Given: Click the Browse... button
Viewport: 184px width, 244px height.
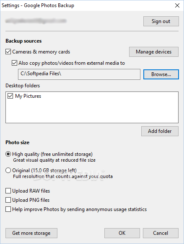Looking at the screenshot, I should tap(161, 74).
